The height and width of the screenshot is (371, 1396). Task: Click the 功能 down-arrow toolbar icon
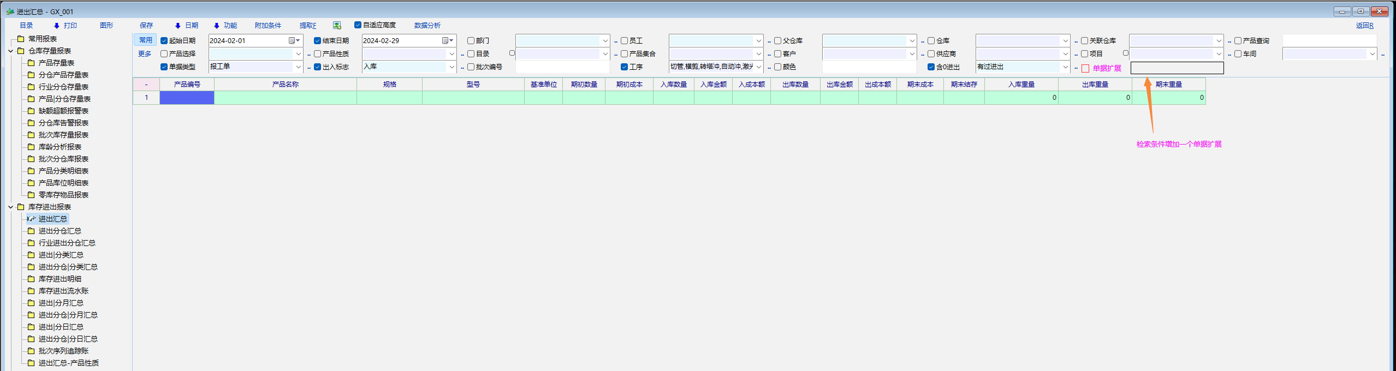pyautogui.click(x=217, y=26)
